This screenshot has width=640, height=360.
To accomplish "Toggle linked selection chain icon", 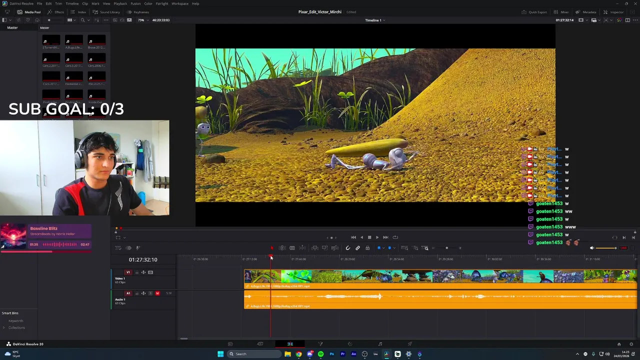I will tap(357, 248).
